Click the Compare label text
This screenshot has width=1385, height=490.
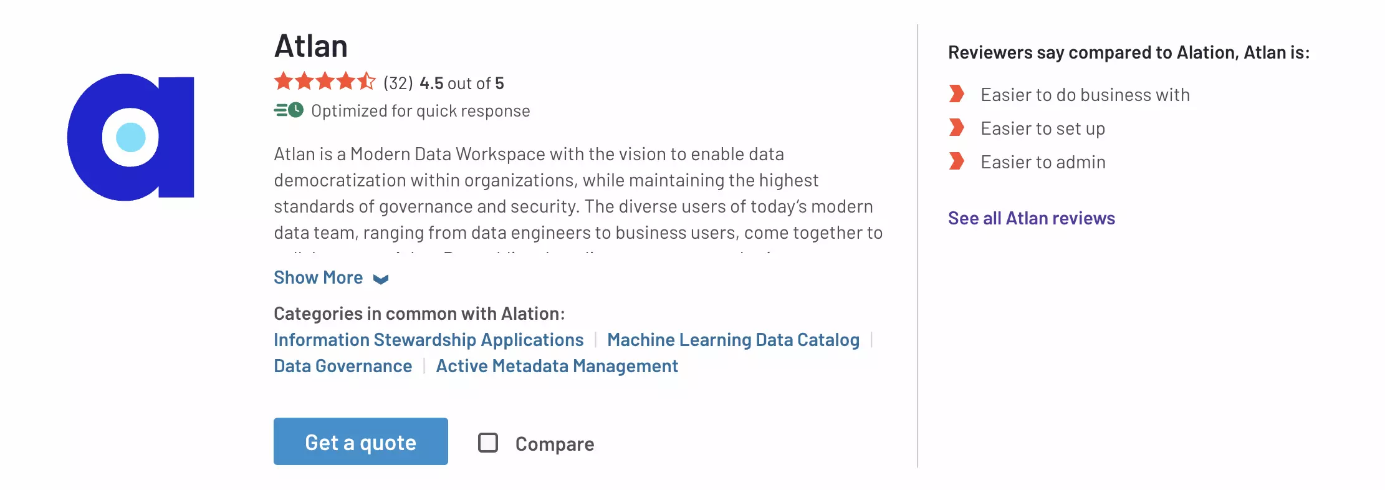pos(555,444)
